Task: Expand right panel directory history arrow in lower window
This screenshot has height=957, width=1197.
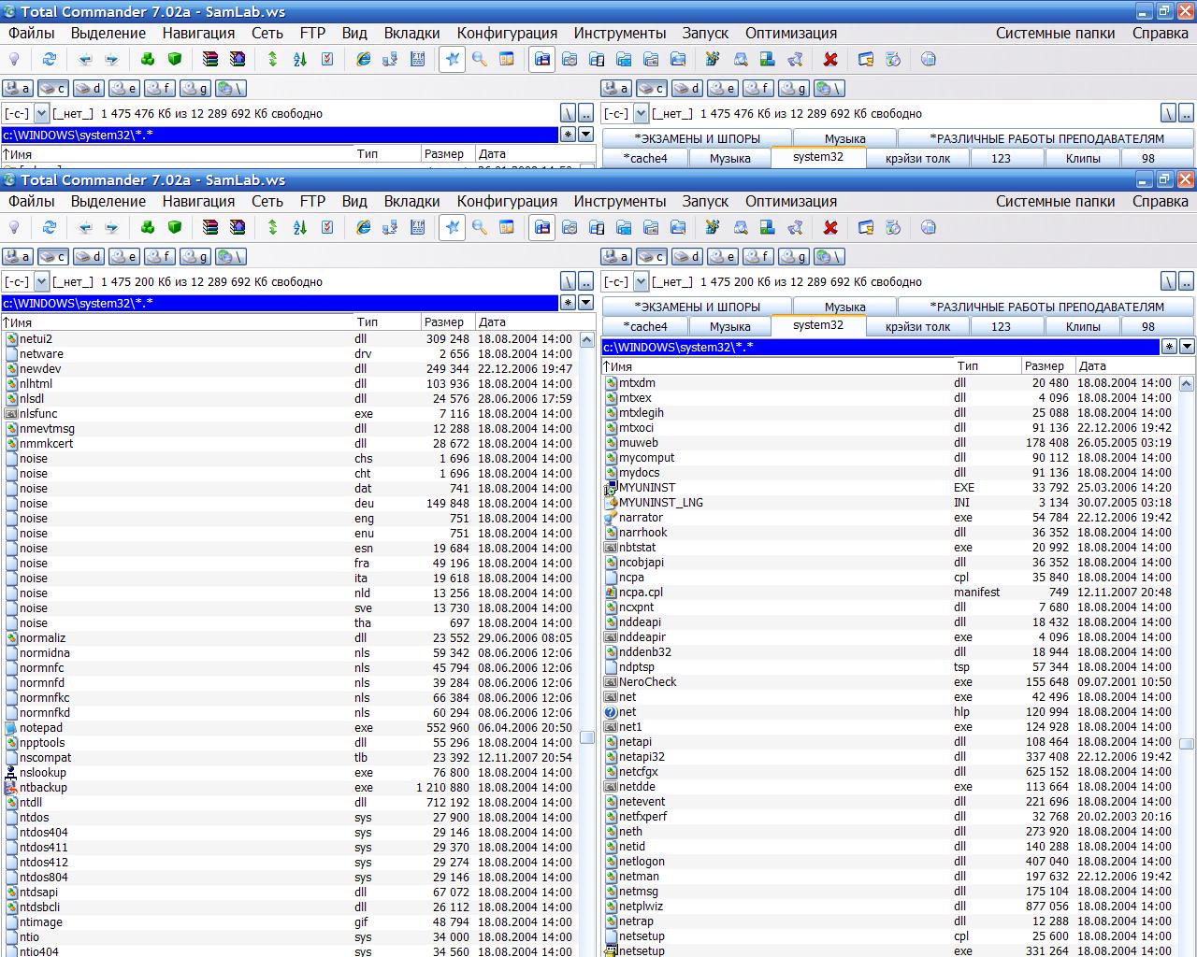Action: [x=1187, y=347]
